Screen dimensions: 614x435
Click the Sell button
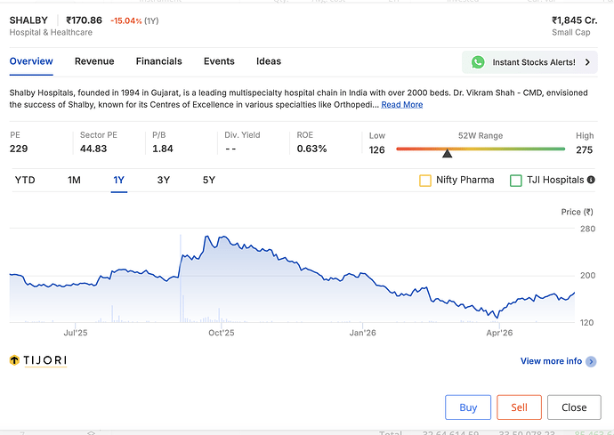pyautogui.click(x=520, y=407)
